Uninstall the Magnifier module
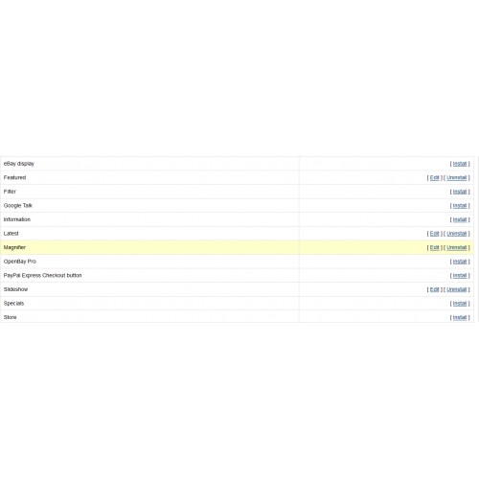Screen dimensions: 479x479 point(457,247)
